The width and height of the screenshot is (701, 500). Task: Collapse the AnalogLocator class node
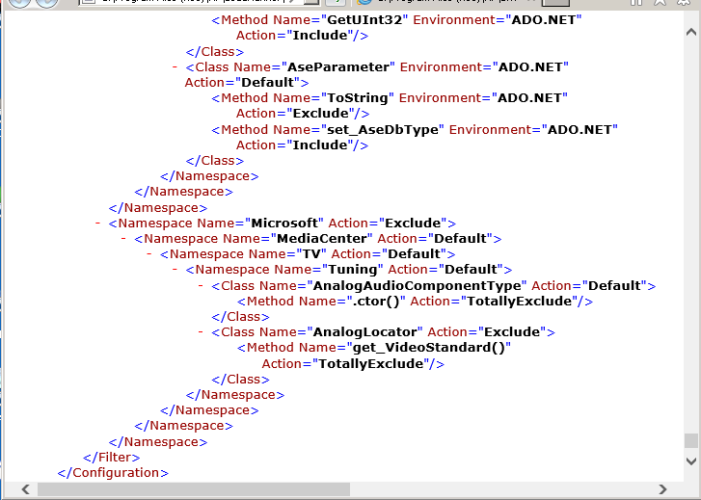[201, 332]
